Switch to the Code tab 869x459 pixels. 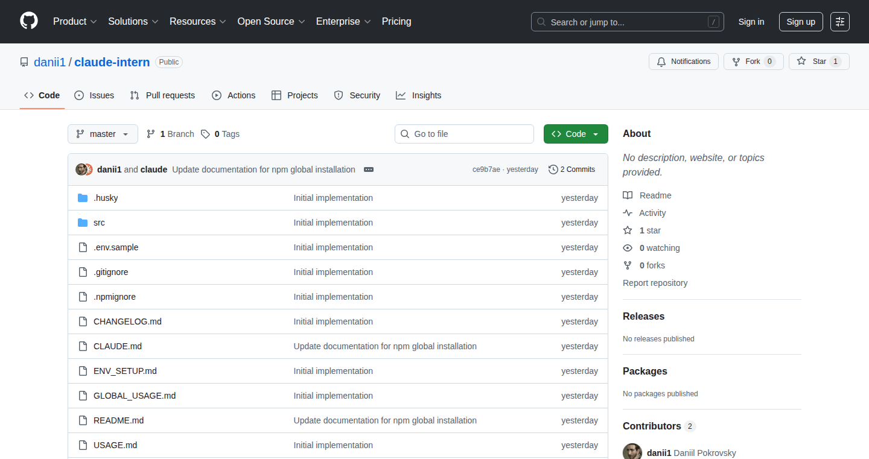pyautogui.click(x=42, y=95)
